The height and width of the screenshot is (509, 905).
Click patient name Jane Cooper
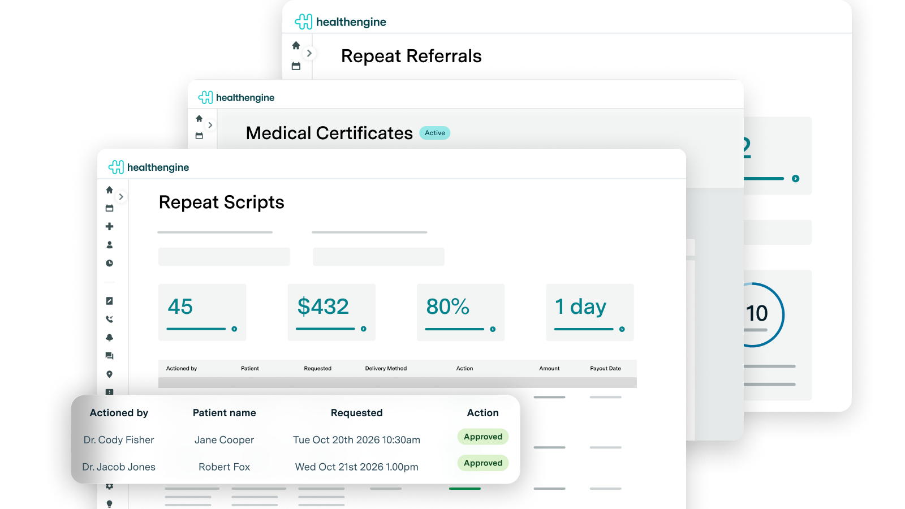(x=225, y=440)
